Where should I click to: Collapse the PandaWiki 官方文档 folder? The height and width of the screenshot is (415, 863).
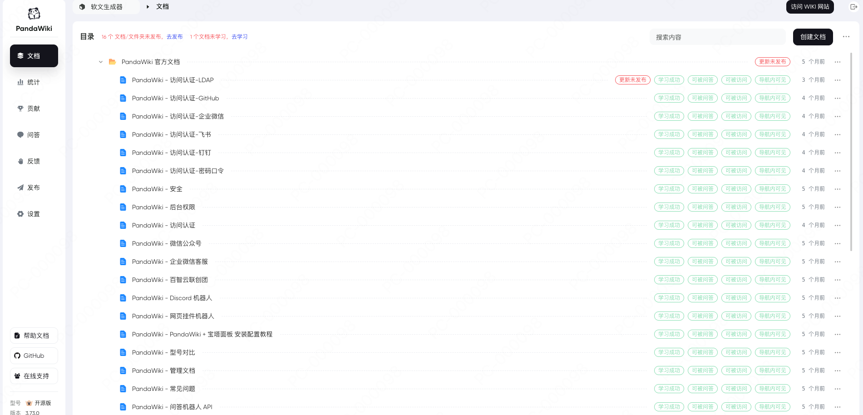(x=101, y=62)
